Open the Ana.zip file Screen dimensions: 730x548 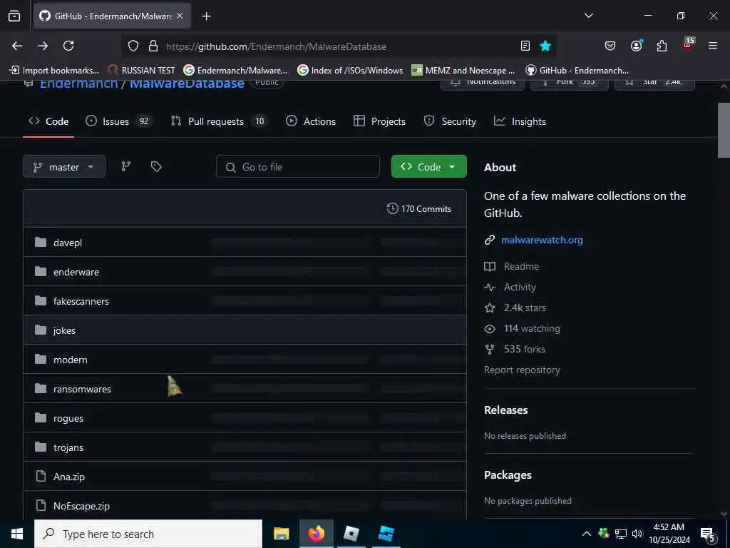click(x=69, y=477)
